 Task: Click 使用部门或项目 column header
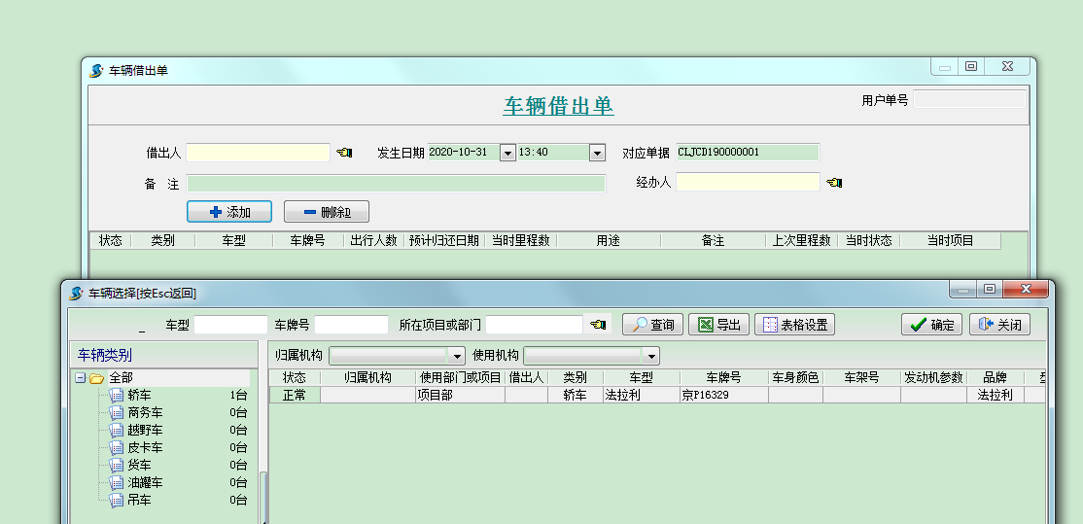461,377
